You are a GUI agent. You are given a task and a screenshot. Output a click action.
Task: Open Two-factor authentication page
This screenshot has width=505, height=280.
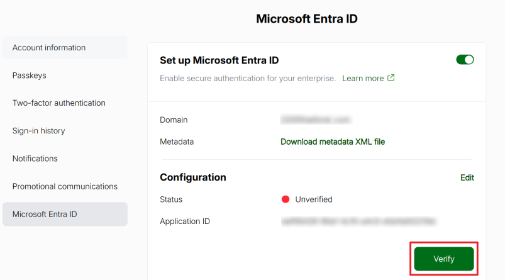[59, 103]
